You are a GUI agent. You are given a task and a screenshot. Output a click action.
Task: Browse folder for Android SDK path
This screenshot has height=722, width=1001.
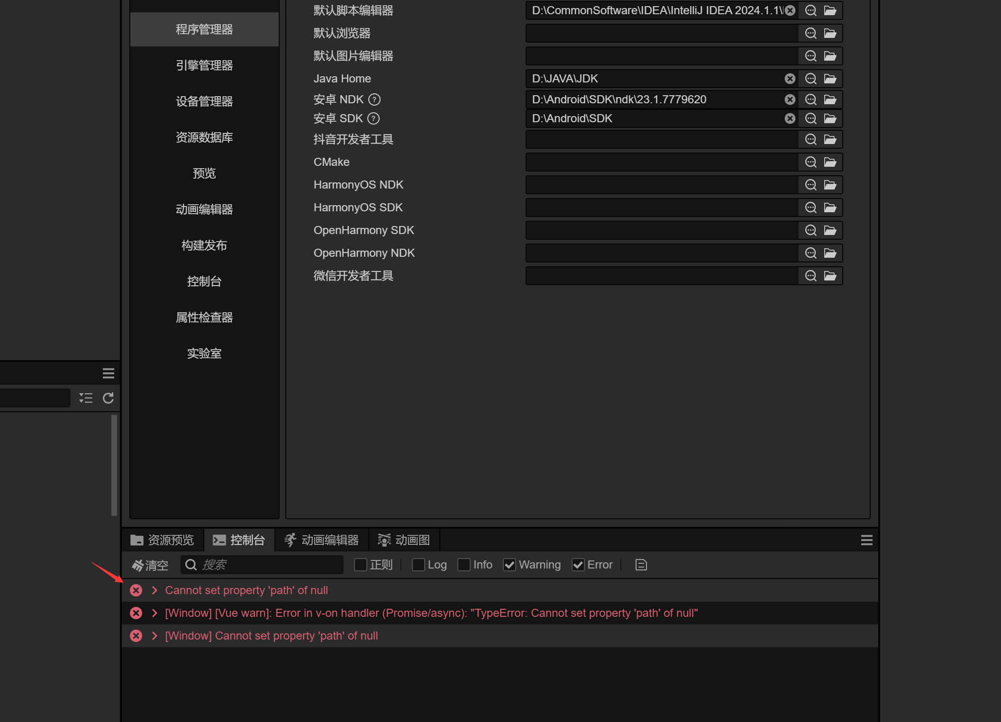tap(830, 118)
